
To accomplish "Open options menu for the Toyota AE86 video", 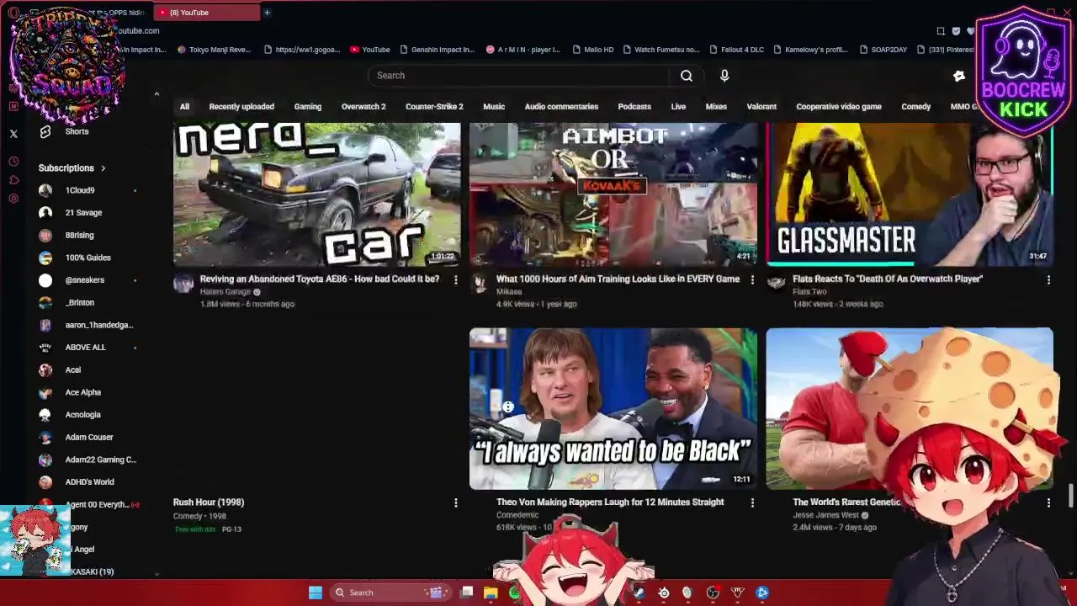I will (456, 279).
